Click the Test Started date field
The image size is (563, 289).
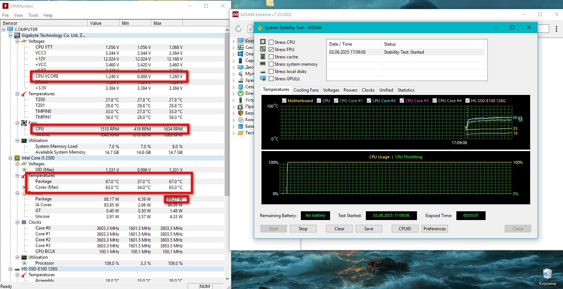click(391, 216)
